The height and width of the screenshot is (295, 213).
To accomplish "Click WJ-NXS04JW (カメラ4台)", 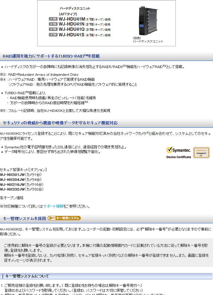I will [21, 179].
